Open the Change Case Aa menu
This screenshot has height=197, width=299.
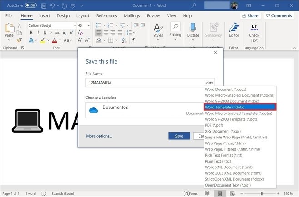click(x=66, y=40)
